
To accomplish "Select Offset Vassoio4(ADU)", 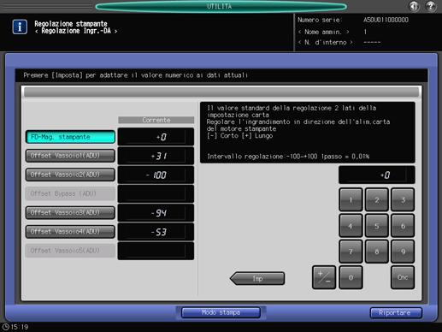I will pyautogui.click(x=70, y=232).
